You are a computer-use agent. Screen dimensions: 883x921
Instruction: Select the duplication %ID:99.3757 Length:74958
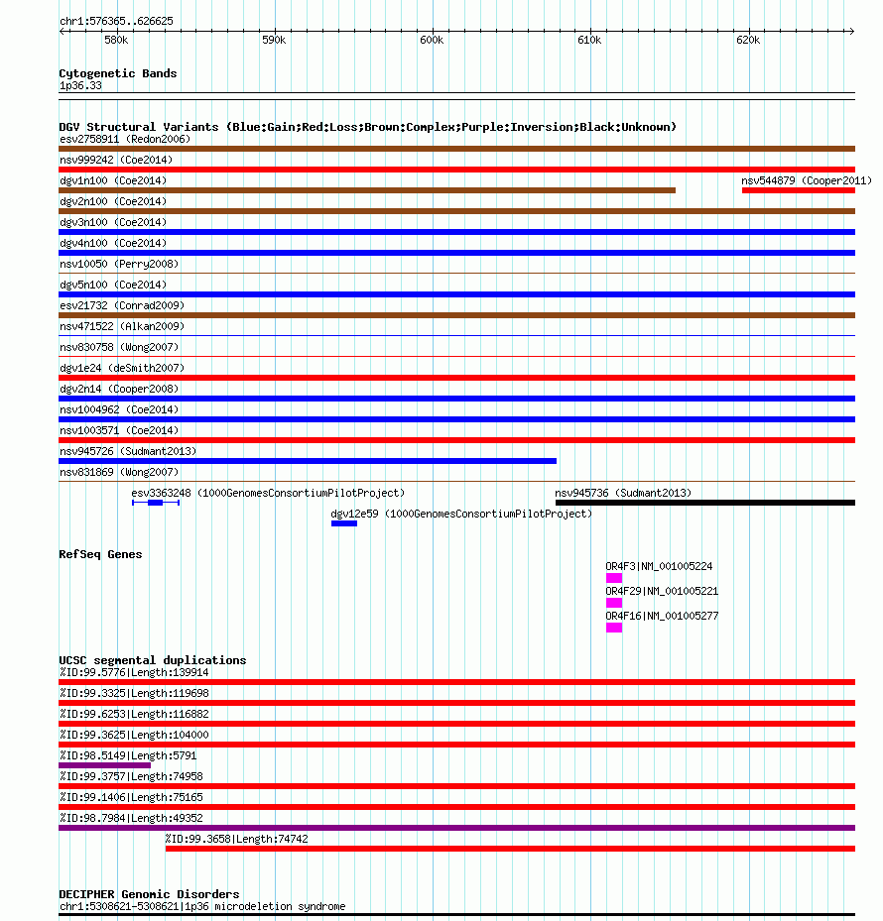(456, 786)
